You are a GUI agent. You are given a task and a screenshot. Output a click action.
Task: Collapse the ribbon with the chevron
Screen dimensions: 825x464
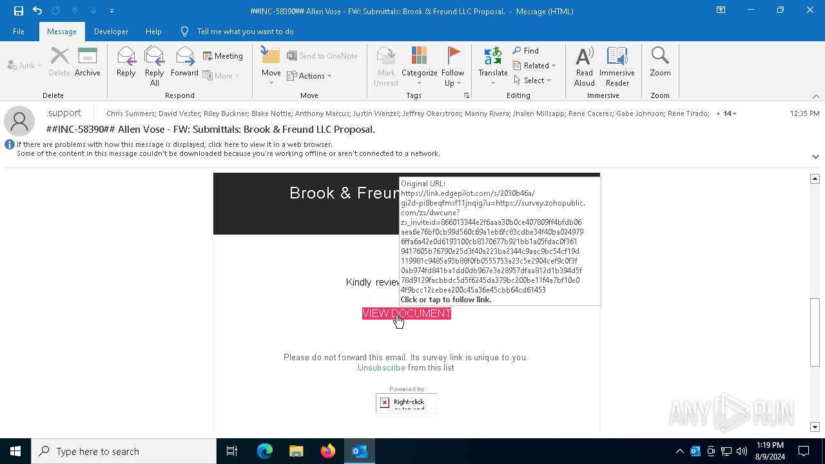pos(816,96)
